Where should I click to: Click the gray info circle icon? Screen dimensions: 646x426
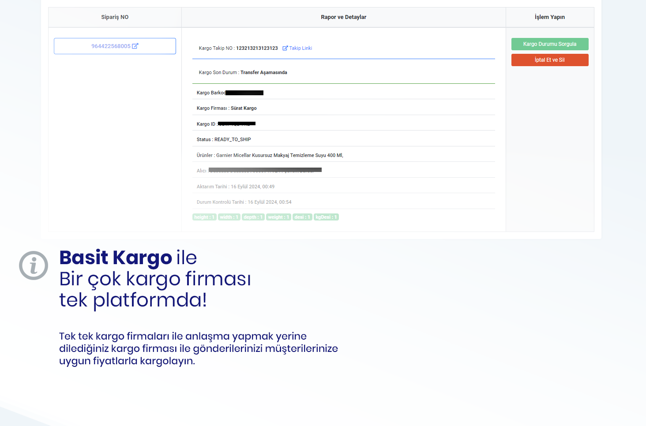tap(34, 265)
